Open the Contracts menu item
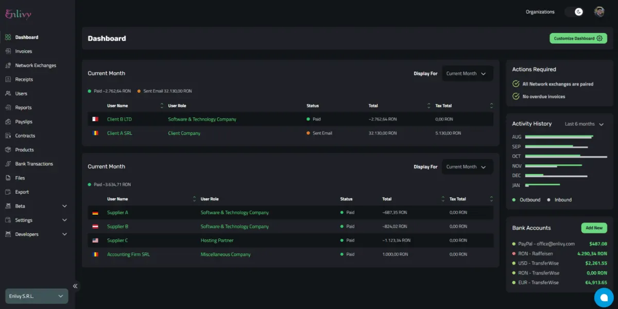Image resolution: width=618 pixels, height=309 pixels. coord(25,136)
